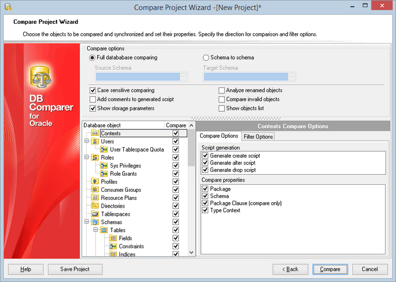Collapse the Schemas tree node
This screenshot has height=282, width=396.
pyautogui.click(x=87, y=222)
